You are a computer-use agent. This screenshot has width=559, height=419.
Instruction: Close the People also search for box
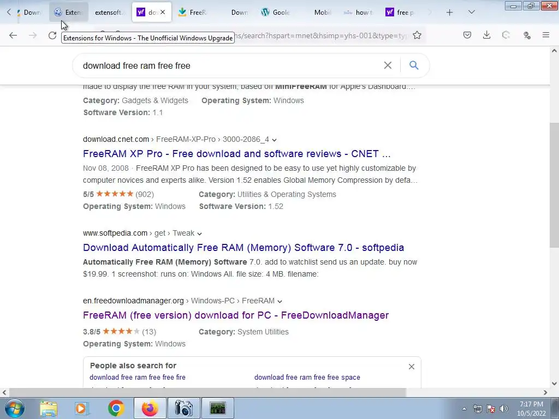click(x=412, y=367)
